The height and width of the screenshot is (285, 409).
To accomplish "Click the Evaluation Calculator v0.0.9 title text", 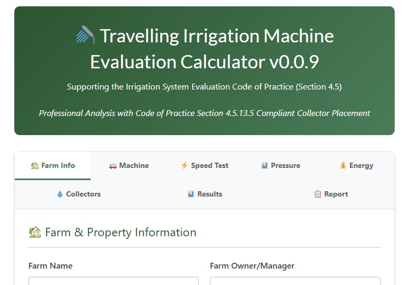I will pyautogui.click(x=204, y=62).
